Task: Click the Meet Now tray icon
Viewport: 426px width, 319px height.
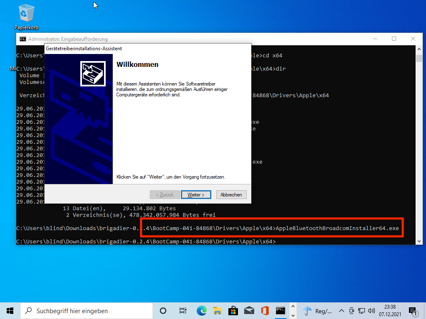Action: pyautogui.click(x=351, y=311)
